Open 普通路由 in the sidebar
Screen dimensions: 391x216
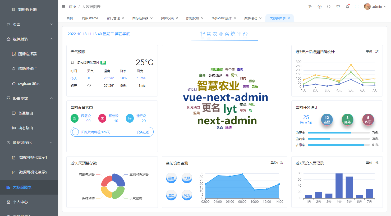(29, 113)
